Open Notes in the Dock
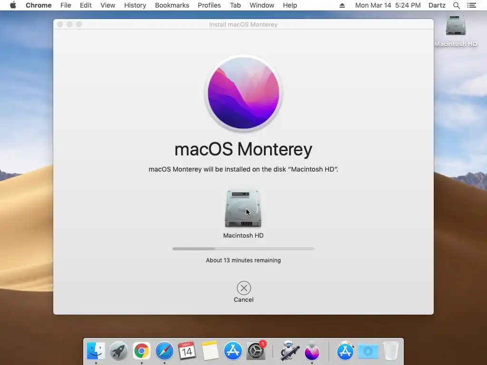The width and height of the screenshot is (487, 365). pyautogui.click(x=210, y=351)
